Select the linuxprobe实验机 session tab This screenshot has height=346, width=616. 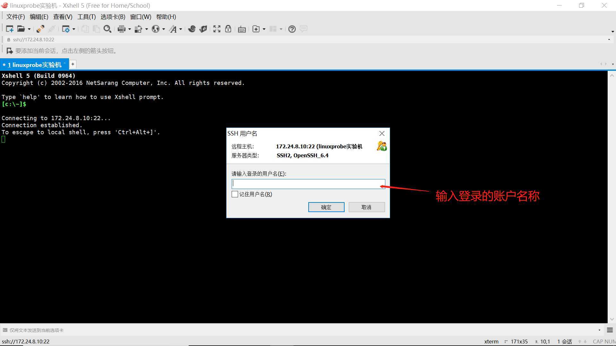[34, 65]
